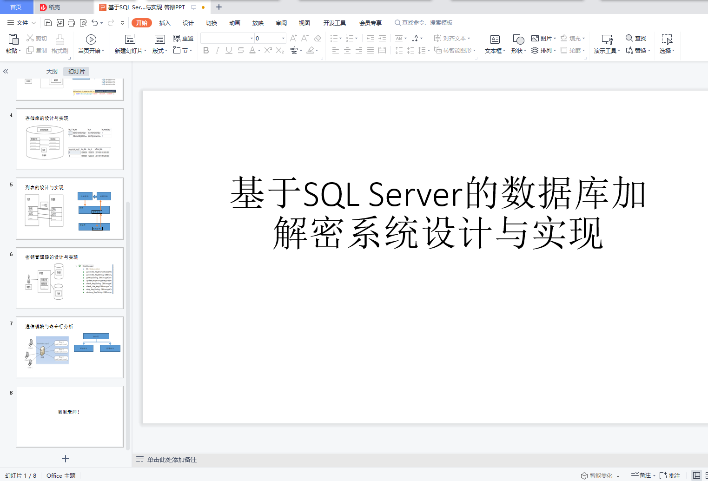The width and height of the screenshot is (708, 481).
Task: Open the 会员专享 tab
Action: [371, 23]
